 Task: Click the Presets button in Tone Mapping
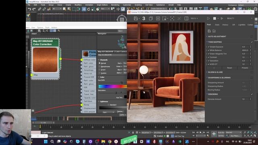245,68
